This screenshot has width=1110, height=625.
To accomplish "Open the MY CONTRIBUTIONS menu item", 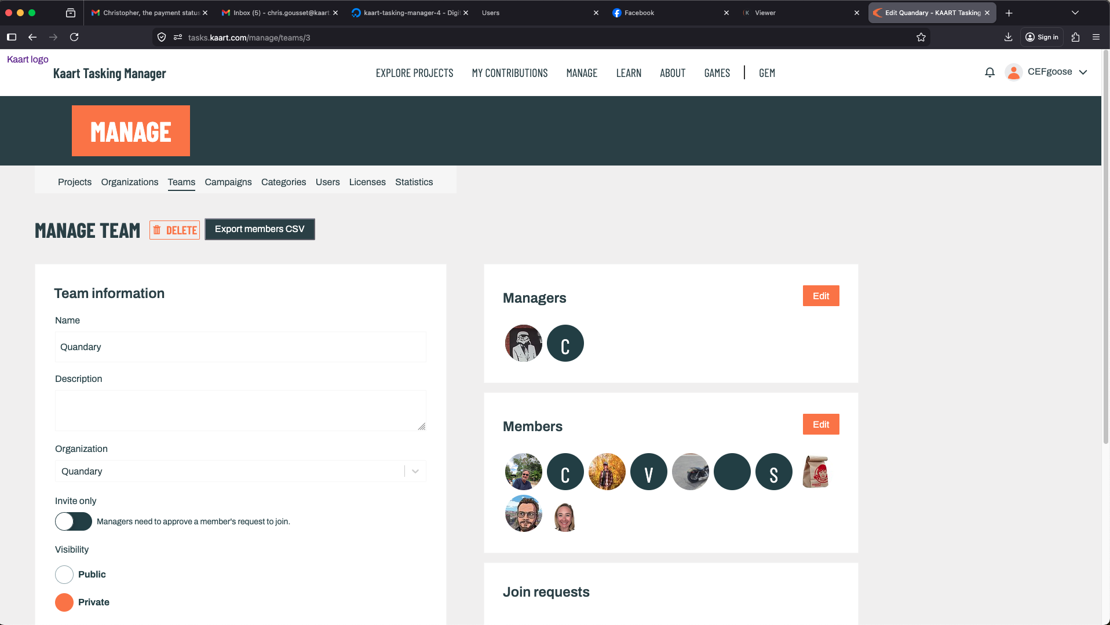I will pos(509,73).
